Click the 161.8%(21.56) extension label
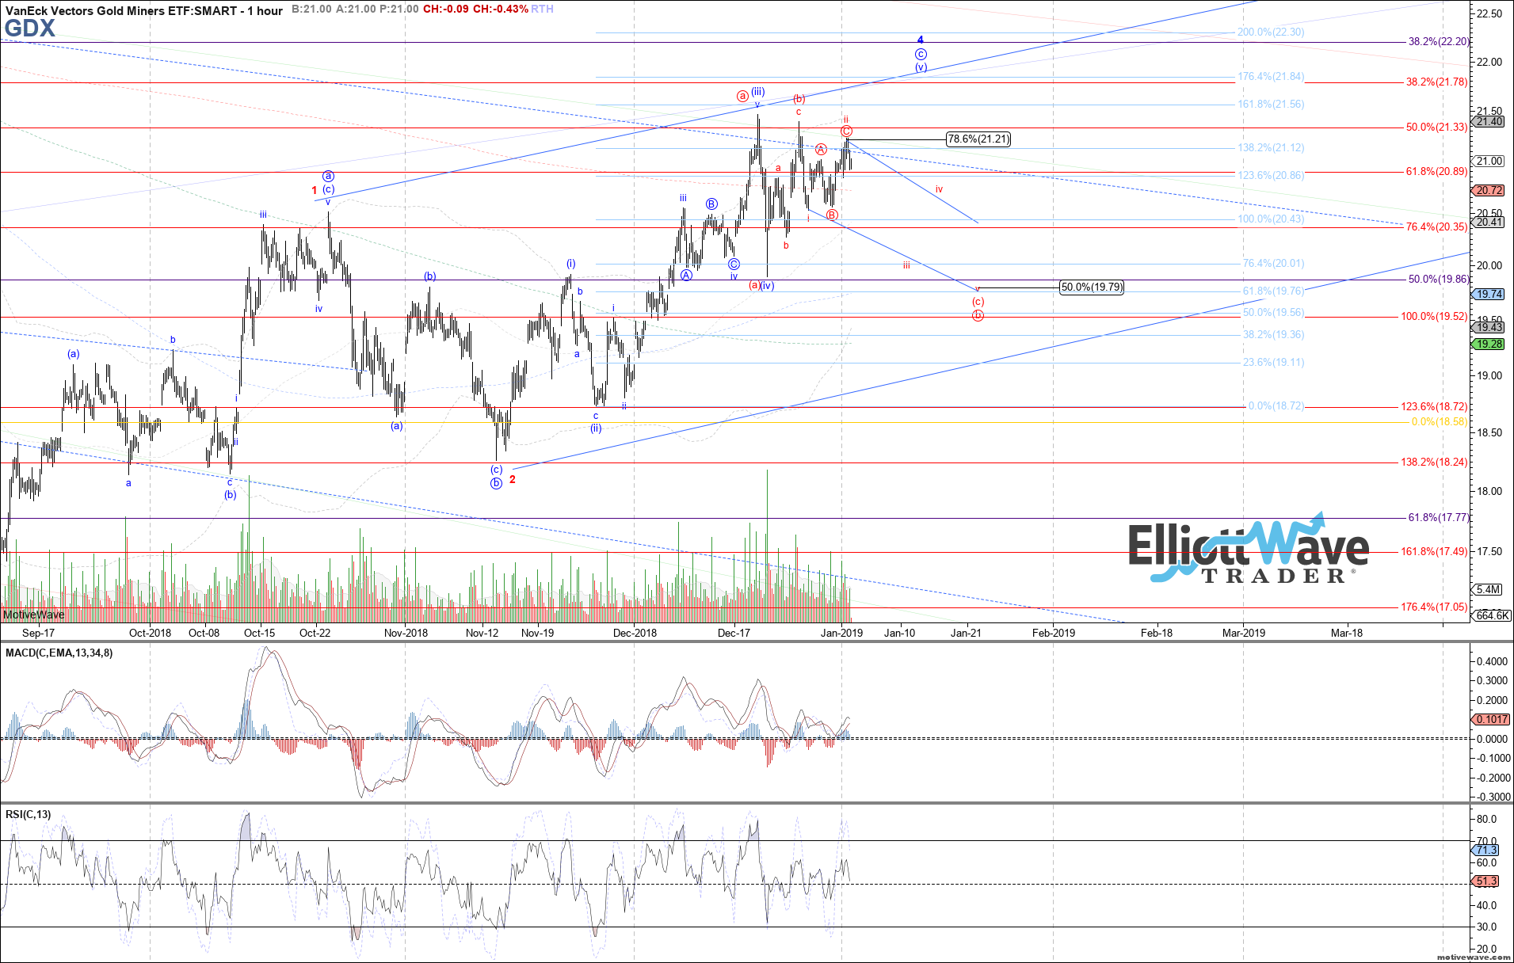 tap(1270, 105)
